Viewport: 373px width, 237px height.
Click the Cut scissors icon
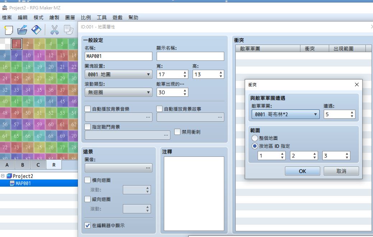coord(55,30)
